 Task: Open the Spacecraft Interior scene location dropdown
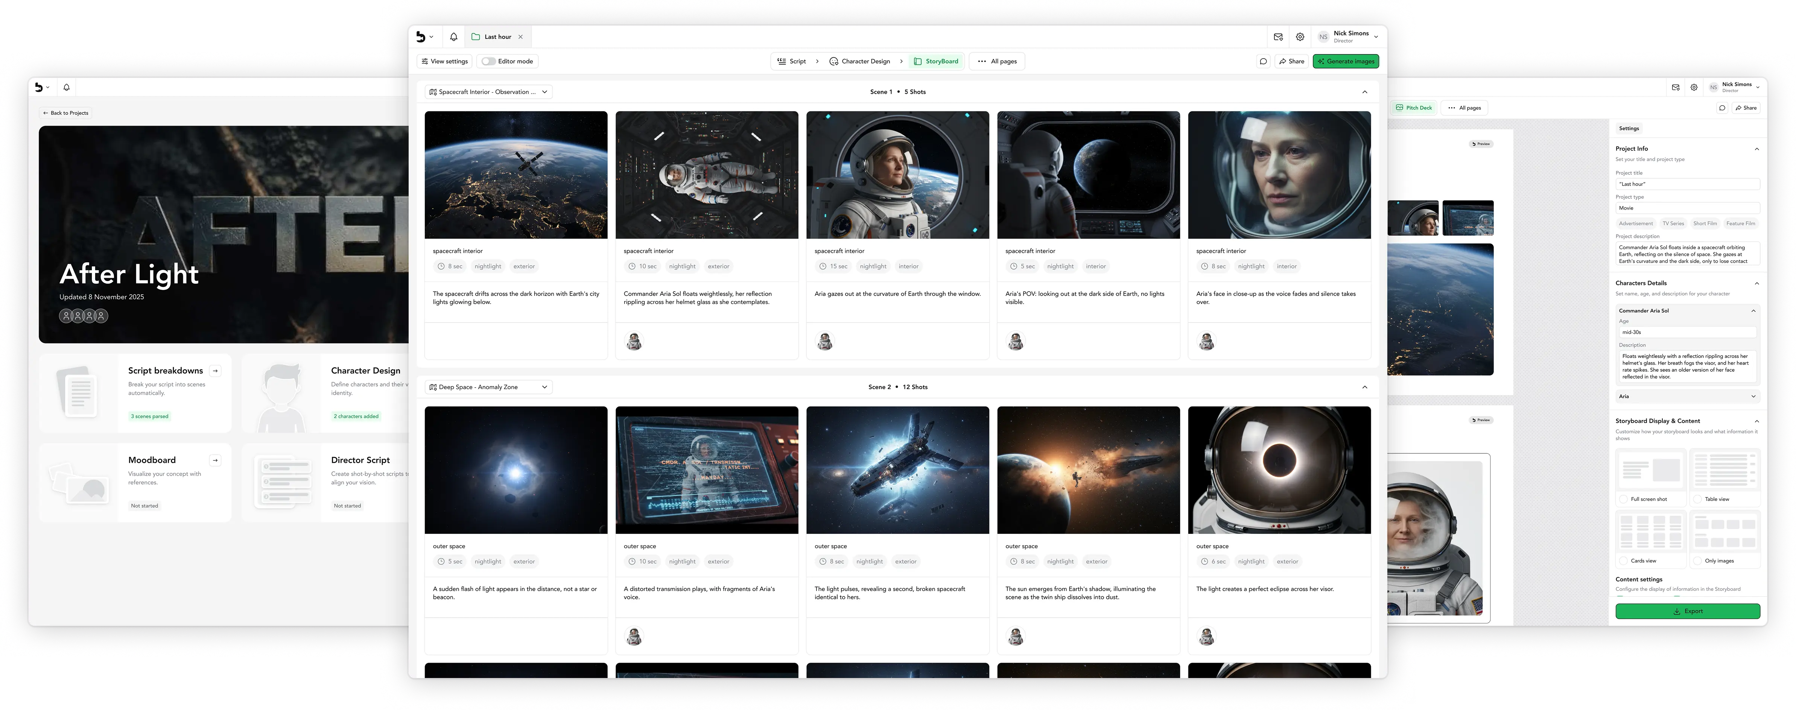pos(489,92)
